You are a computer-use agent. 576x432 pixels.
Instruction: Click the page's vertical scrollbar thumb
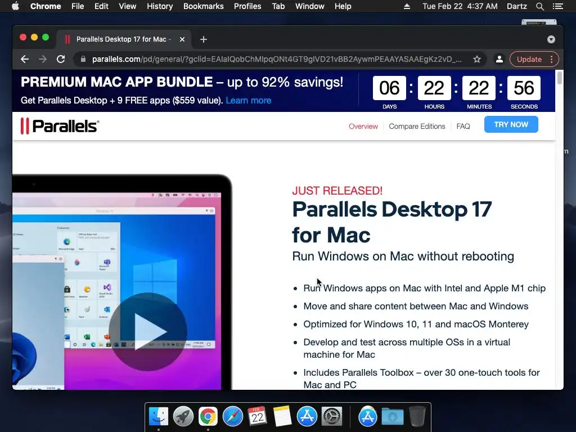559,78
